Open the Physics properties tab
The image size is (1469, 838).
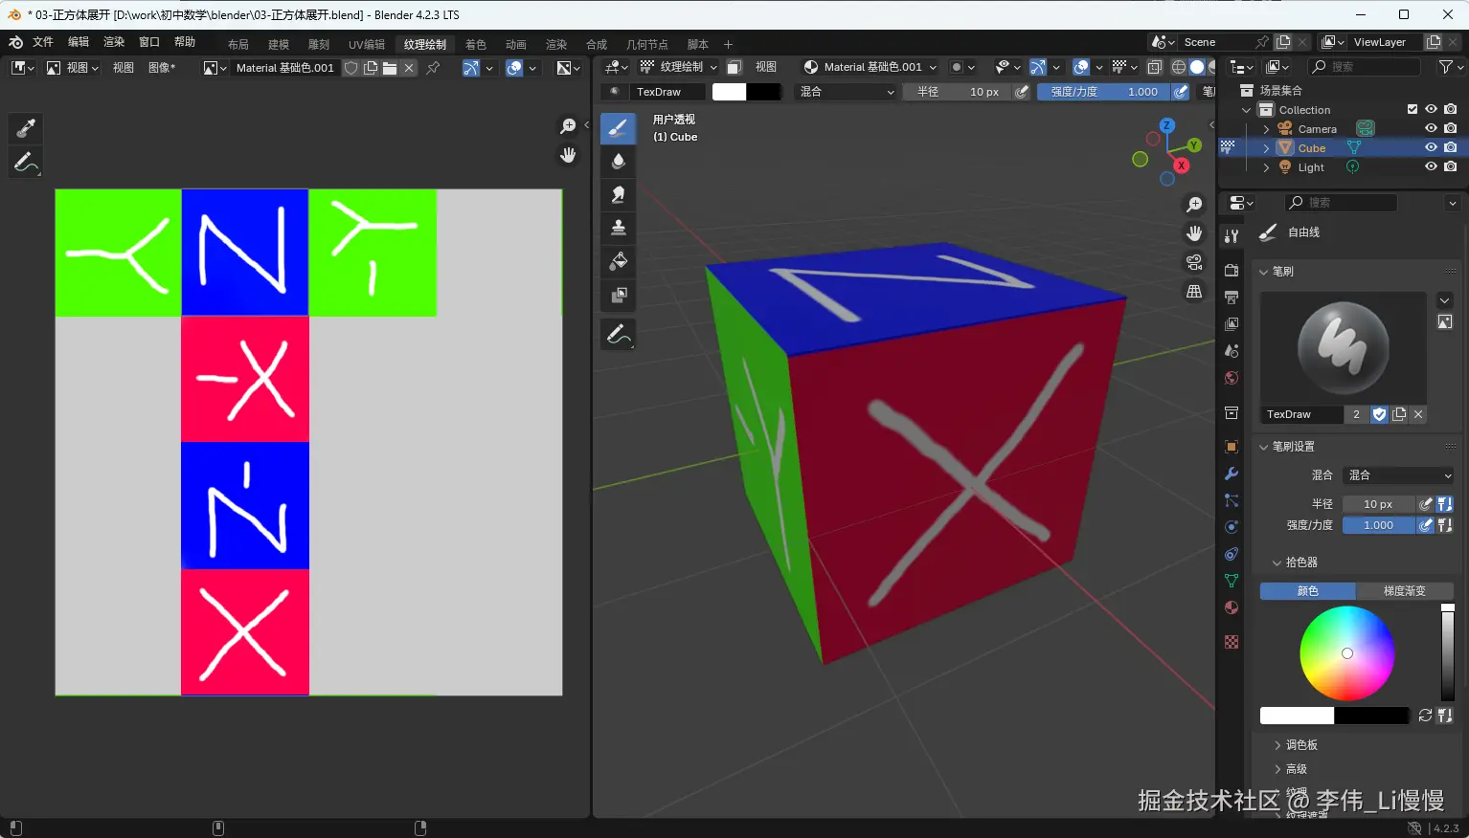(x=1232, y=527)
